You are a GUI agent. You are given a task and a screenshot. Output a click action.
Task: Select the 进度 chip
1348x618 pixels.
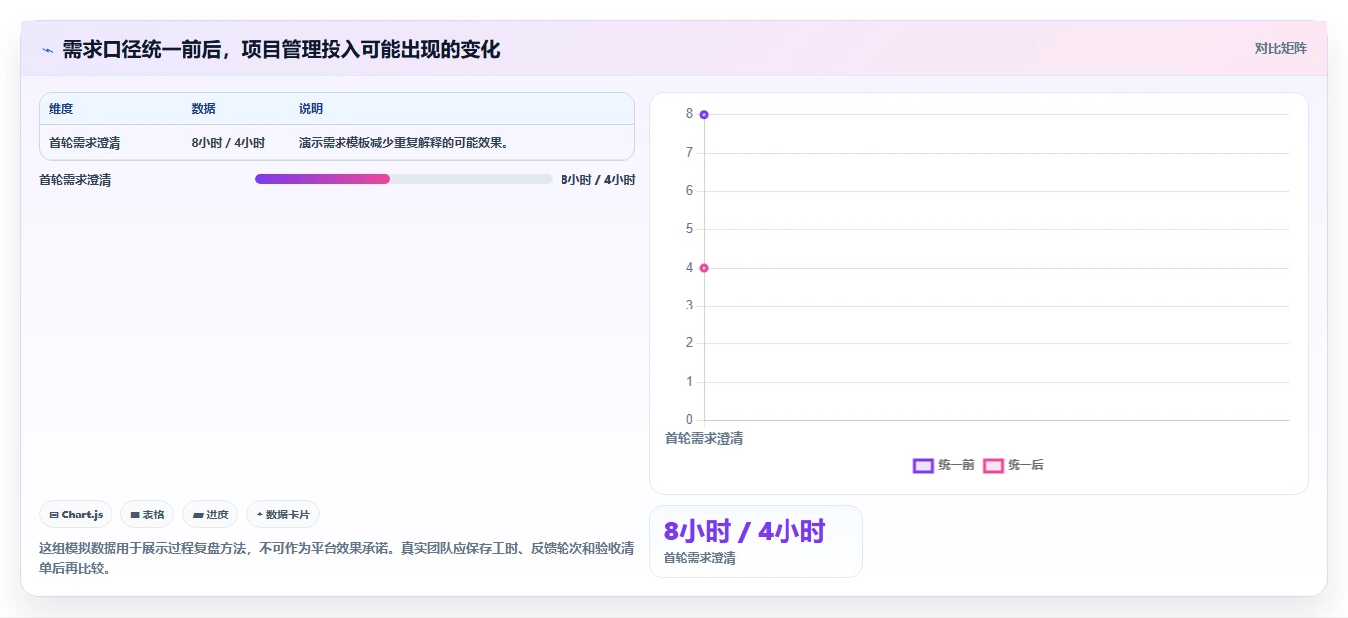[210, 515]
